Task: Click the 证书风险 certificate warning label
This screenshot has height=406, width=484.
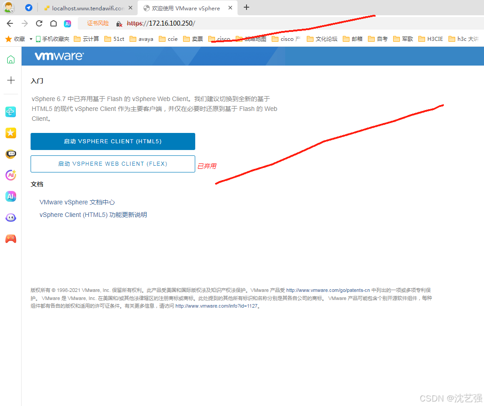Action: [x=98, y=23]
